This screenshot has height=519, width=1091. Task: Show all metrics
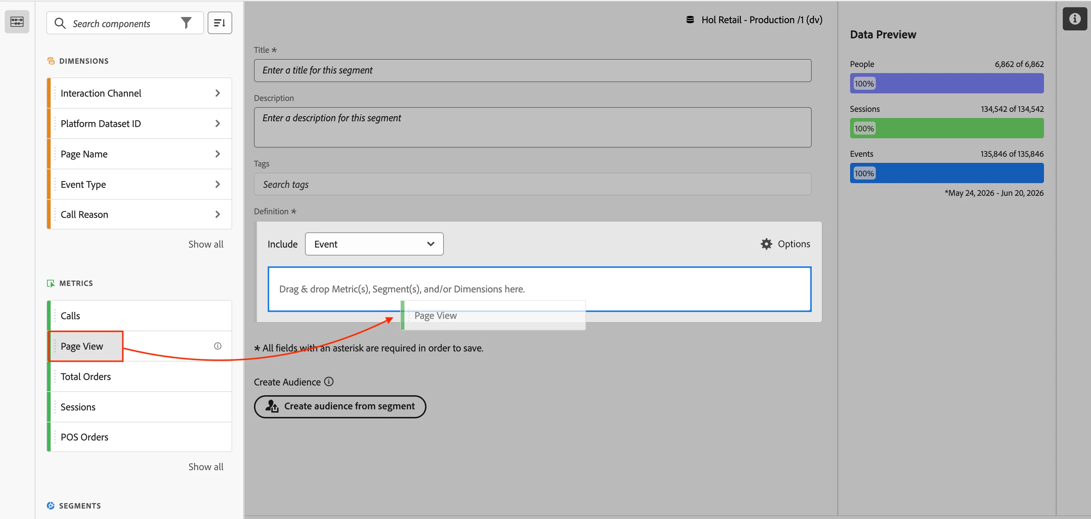(205, 467)
